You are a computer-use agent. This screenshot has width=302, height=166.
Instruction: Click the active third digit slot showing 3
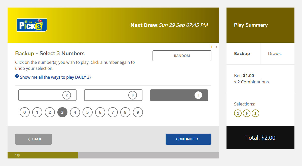tap(179, 95)
